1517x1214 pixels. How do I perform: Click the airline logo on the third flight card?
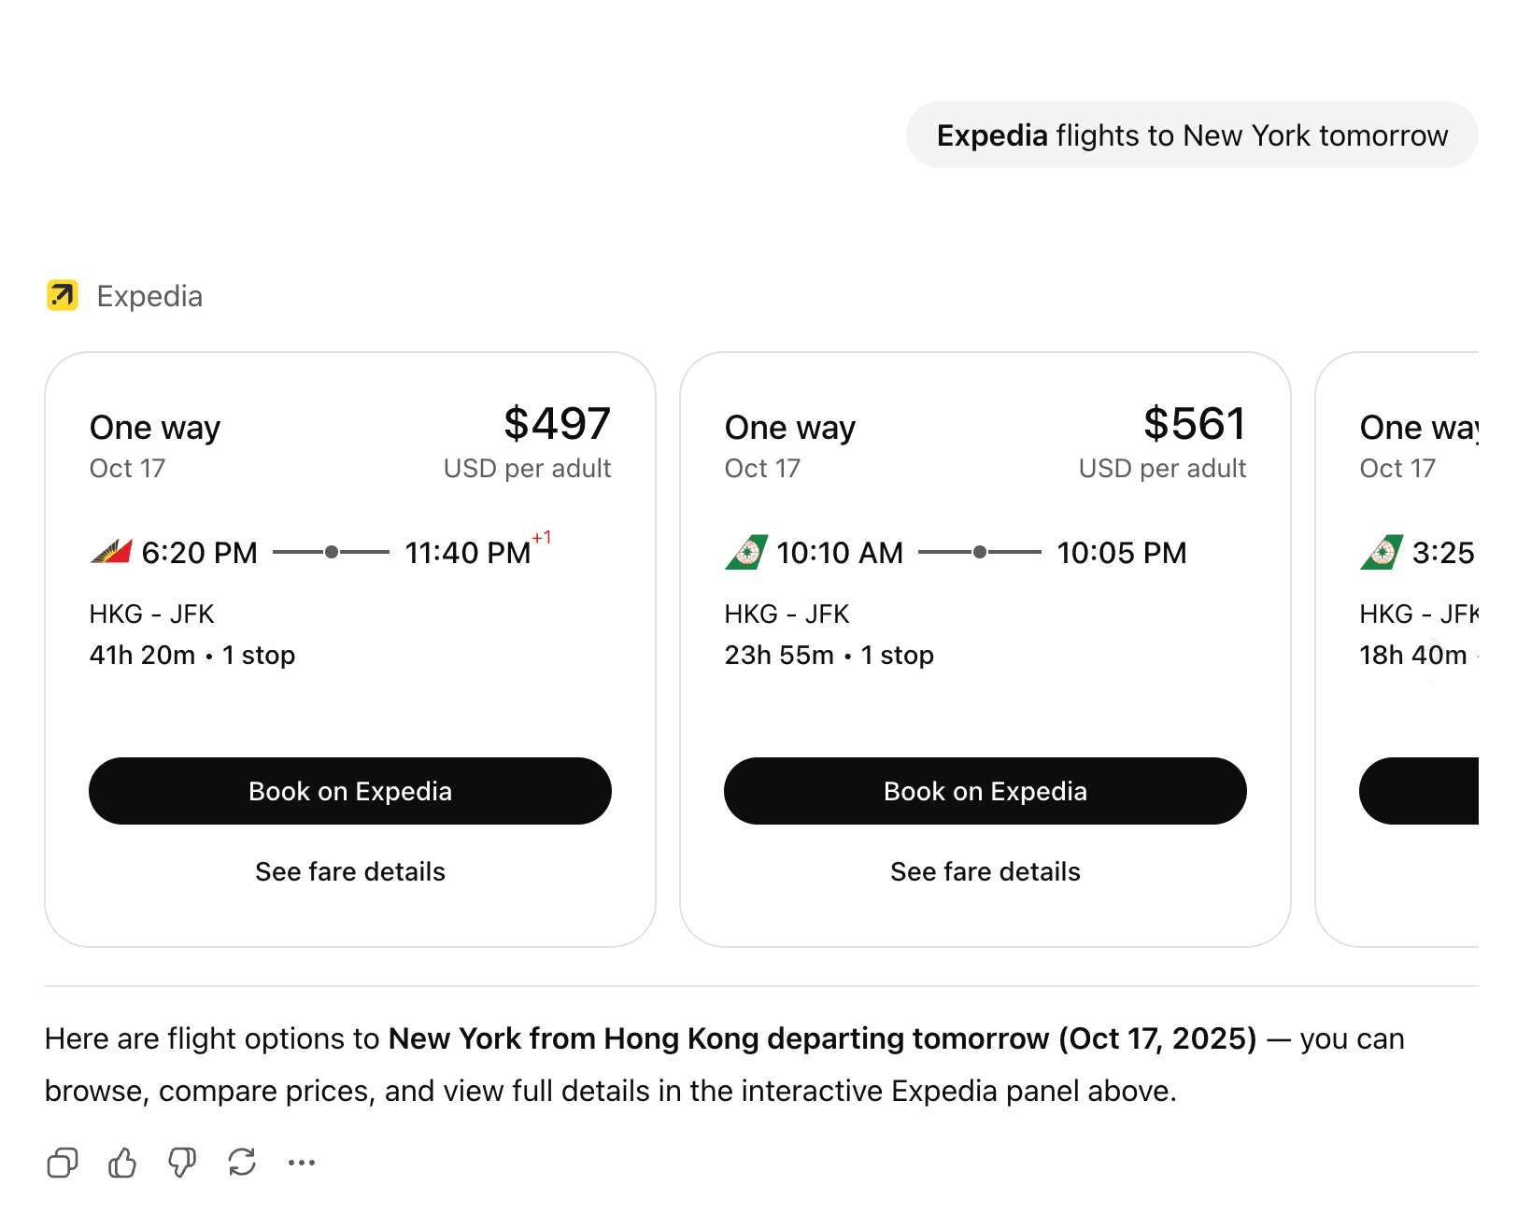coord(1382,552)
